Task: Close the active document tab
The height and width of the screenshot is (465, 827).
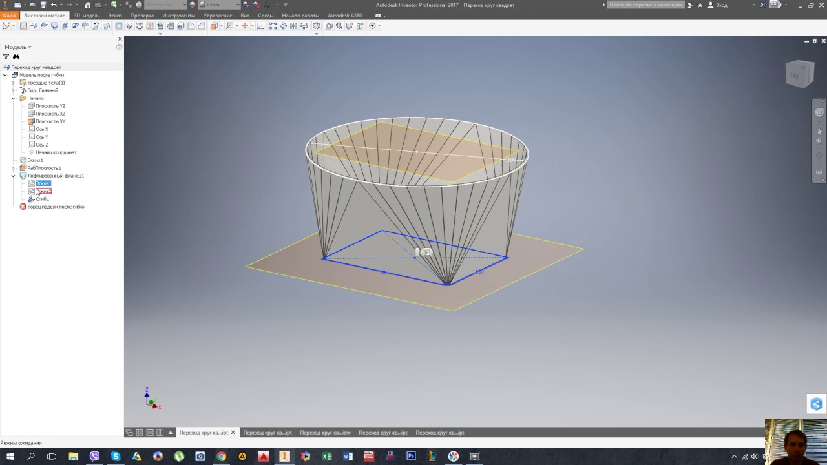Action: point(233,433)
